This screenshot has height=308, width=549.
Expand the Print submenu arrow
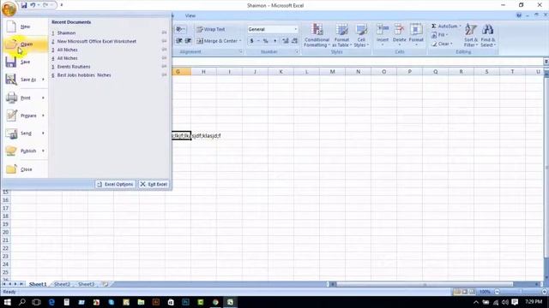click(43, 98)
